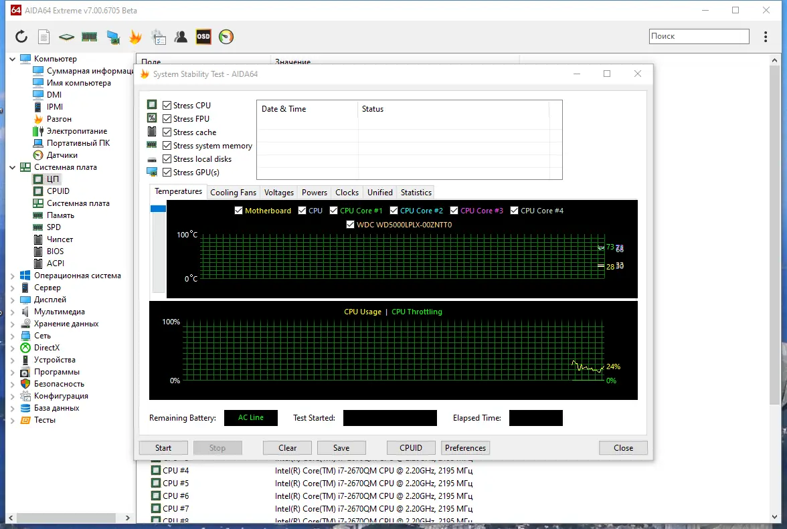
Task: Expand the Сеть tree node
Action: [13, 336]
